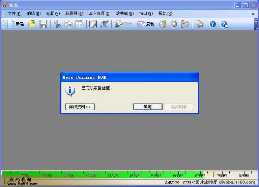Cut with the scissors icon
The image size is (259, 187).
[x=57, y=24]
